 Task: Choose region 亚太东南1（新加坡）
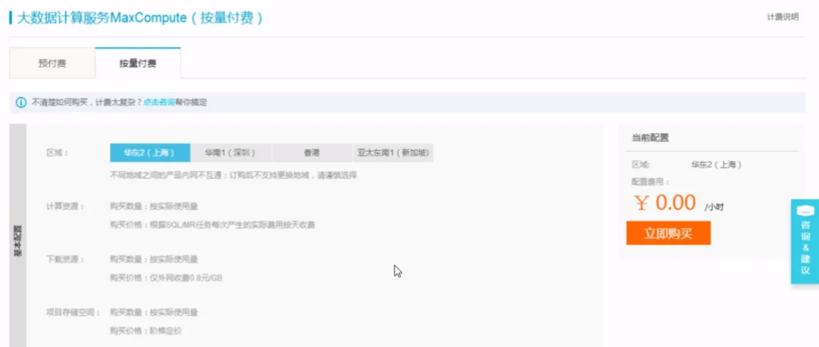[393, 153]
